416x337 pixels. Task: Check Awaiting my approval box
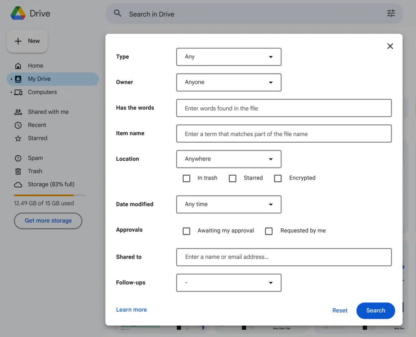[186, 231]
